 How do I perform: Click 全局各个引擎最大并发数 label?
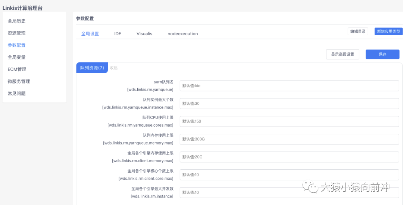(x=152, y=189)
